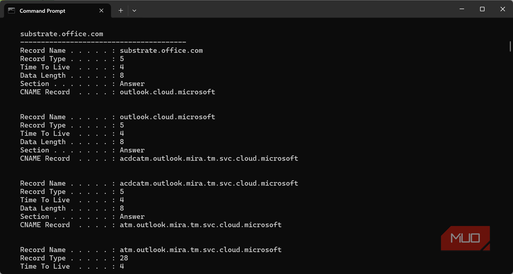This screenshot has height=274, width=513.
Task: Click the Record Type value 28
Action: (x=124, y=258)
